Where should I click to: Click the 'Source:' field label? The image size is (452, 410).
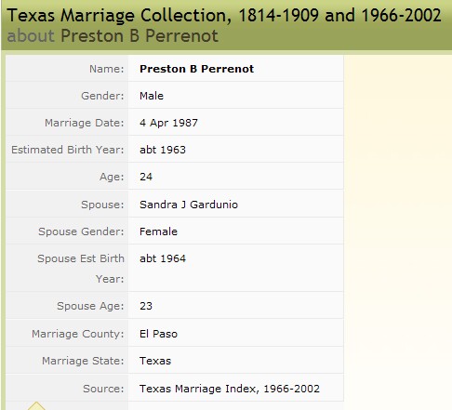tap(103, 389)
